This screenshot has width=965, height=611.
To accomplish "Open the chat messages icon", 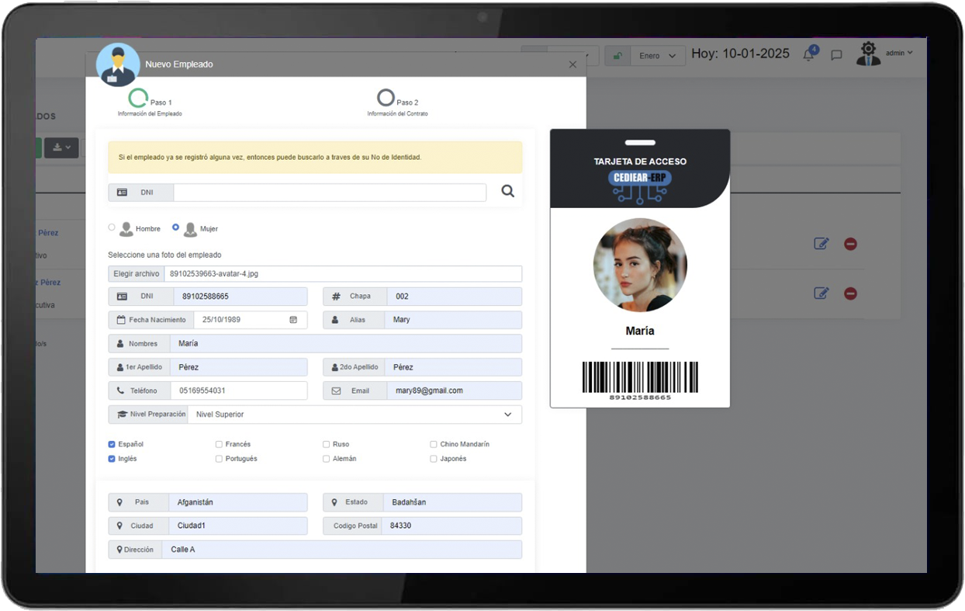I will point(836,55).
